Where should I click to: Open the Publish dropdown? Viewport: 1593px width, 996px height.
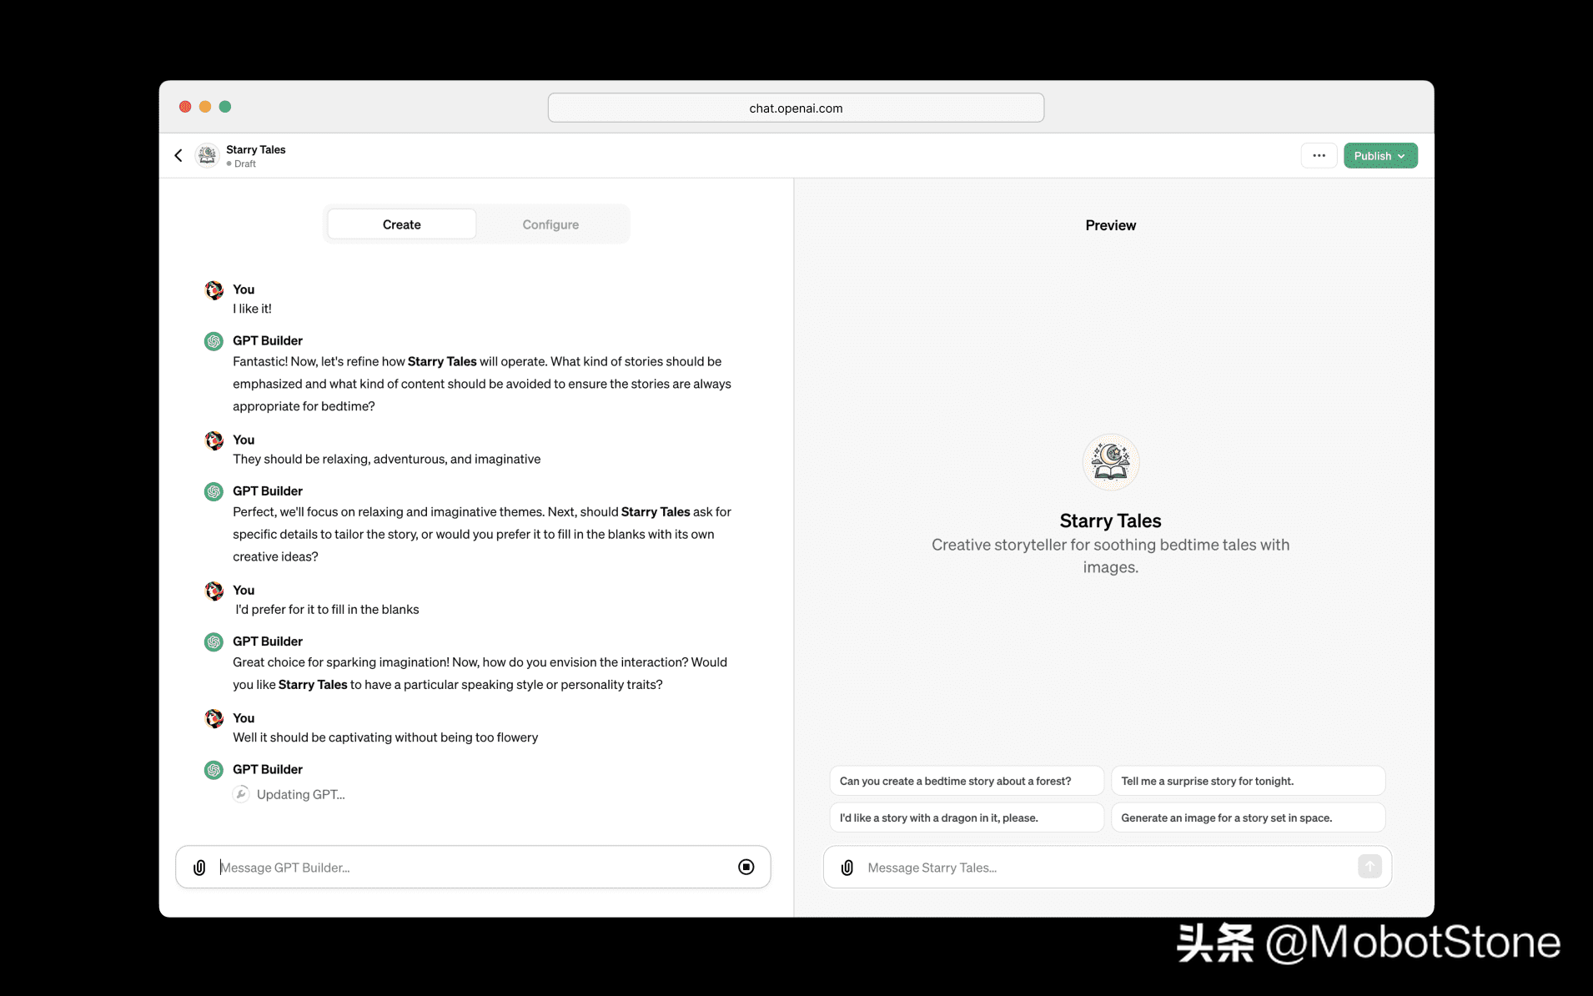(x=1379, y=155)
